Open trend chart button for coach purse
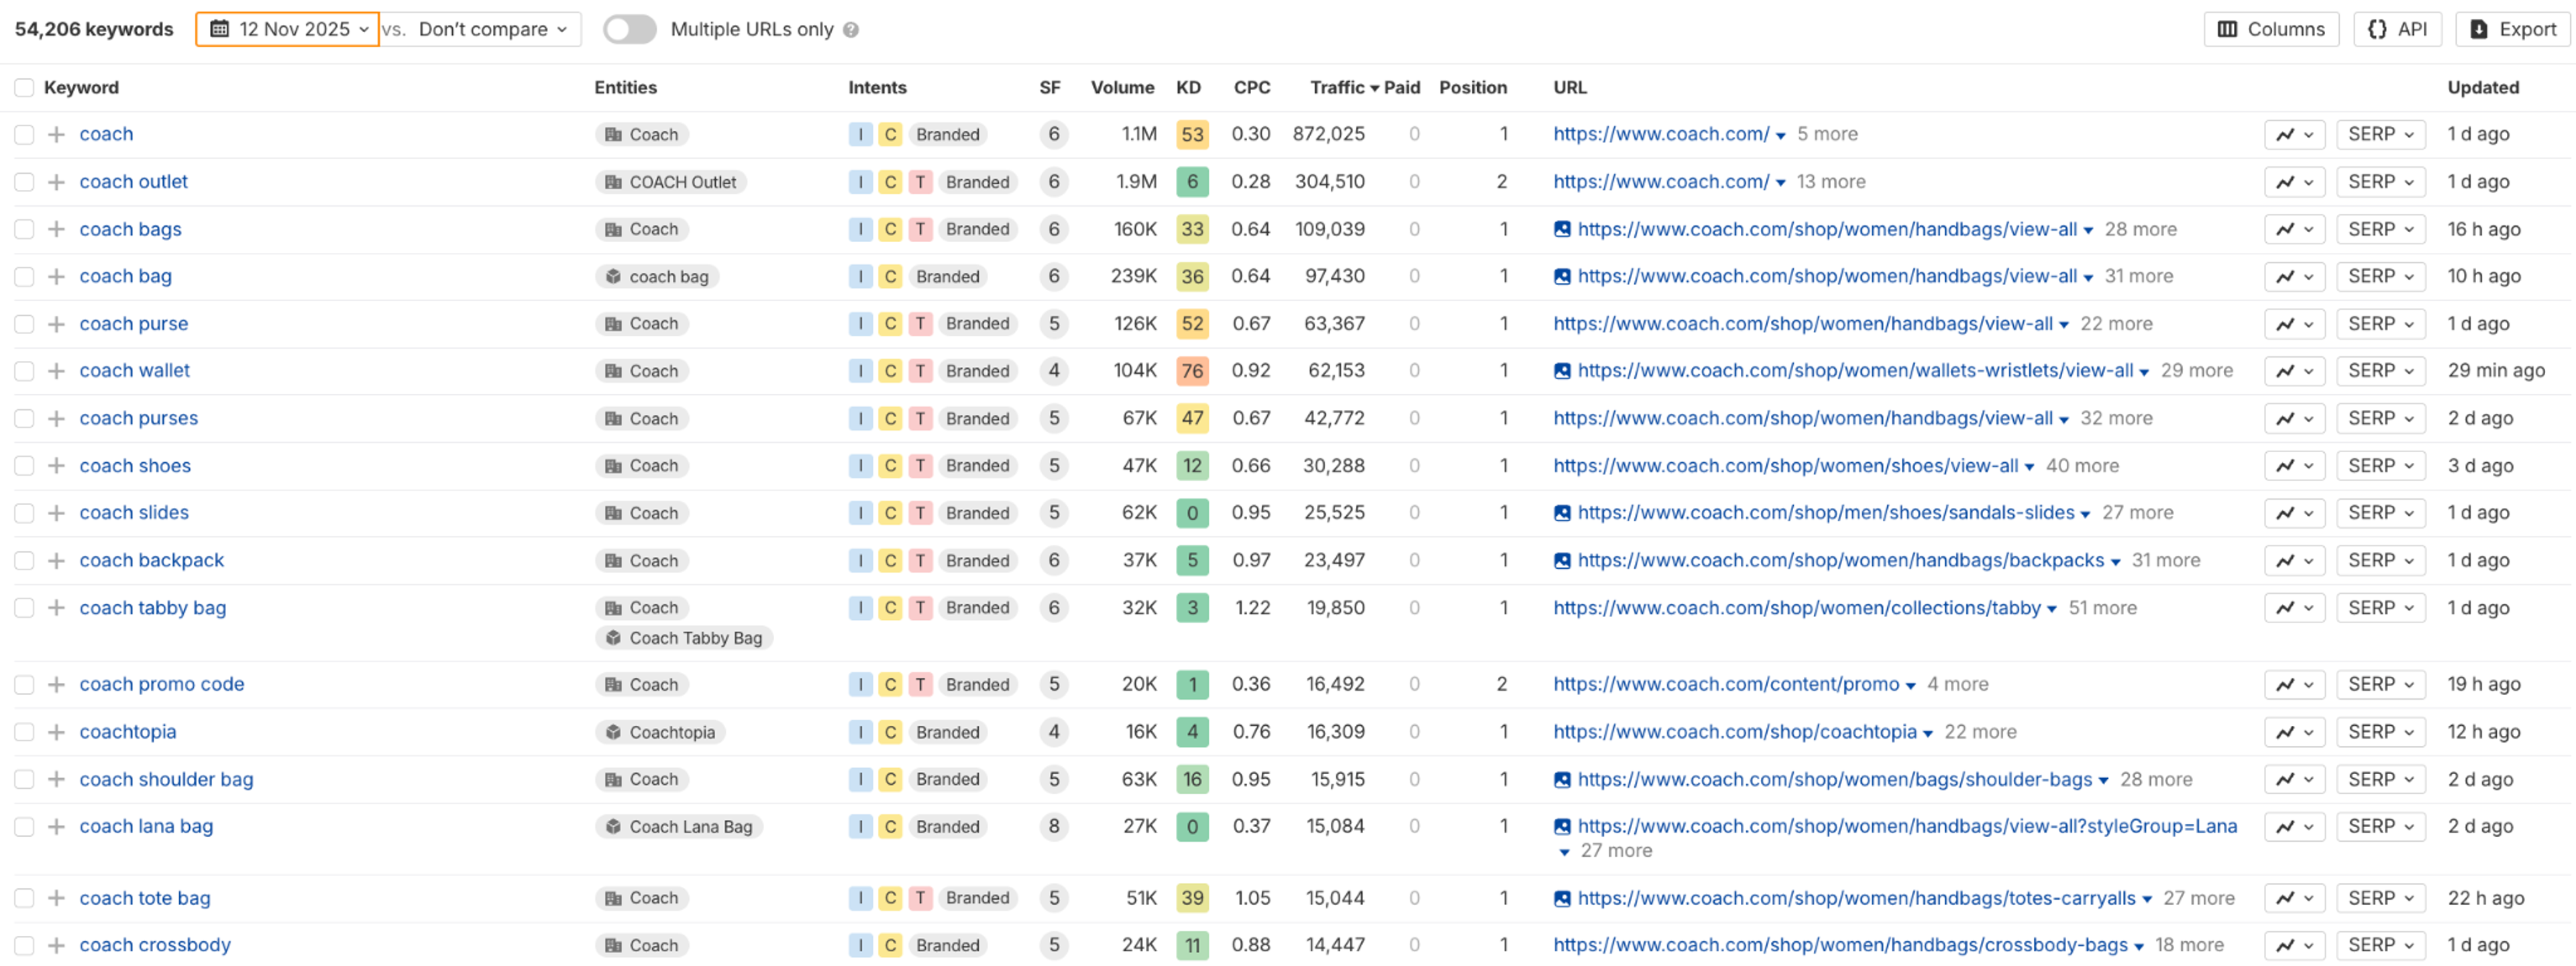This screenshot has width=2576, height=966. 2294,324
